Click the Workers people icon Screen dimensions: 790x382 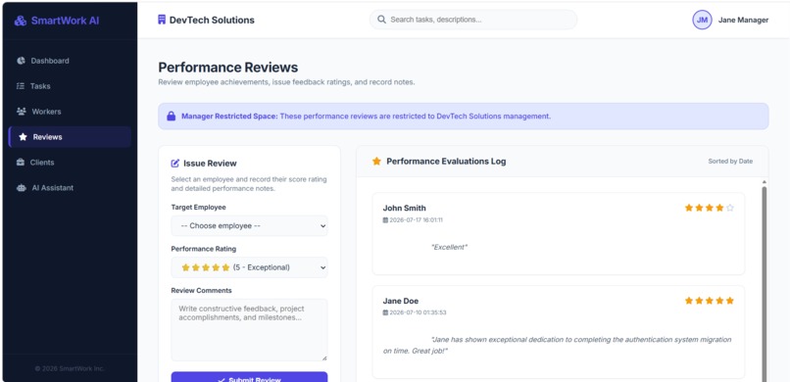click(22, 112)
